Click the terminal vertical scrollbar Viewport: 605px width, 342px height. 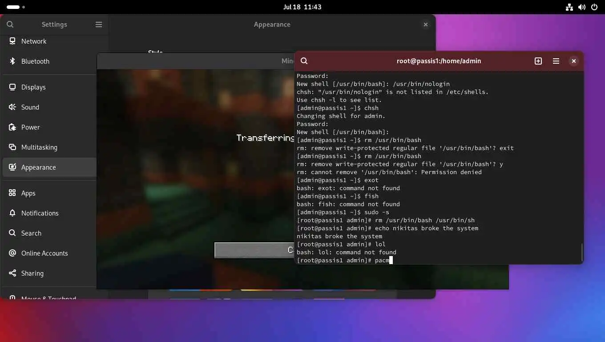point(582,252)
